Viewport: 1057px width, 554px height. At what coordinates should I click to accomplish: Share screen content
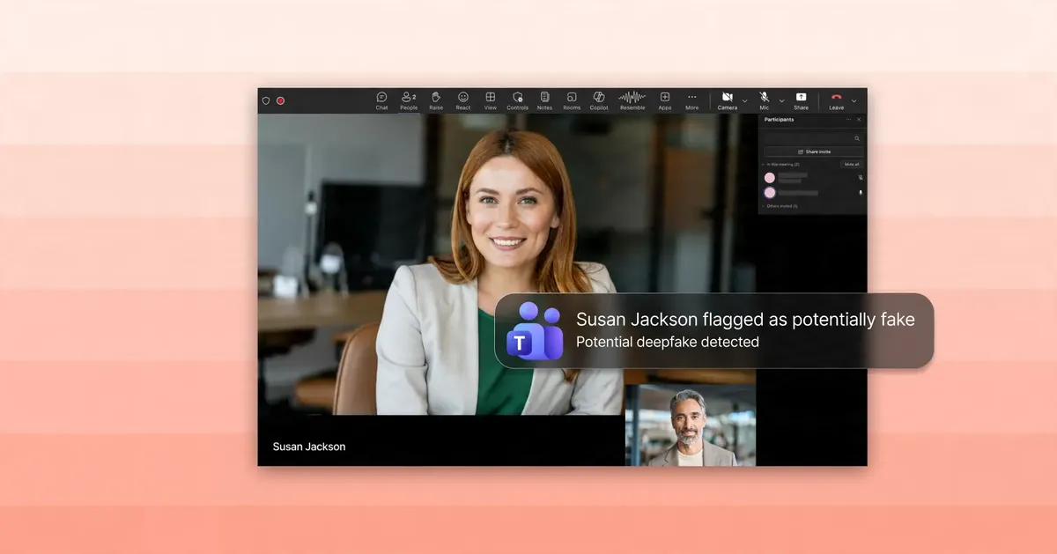pyautogui.click(x=801, y=100)
